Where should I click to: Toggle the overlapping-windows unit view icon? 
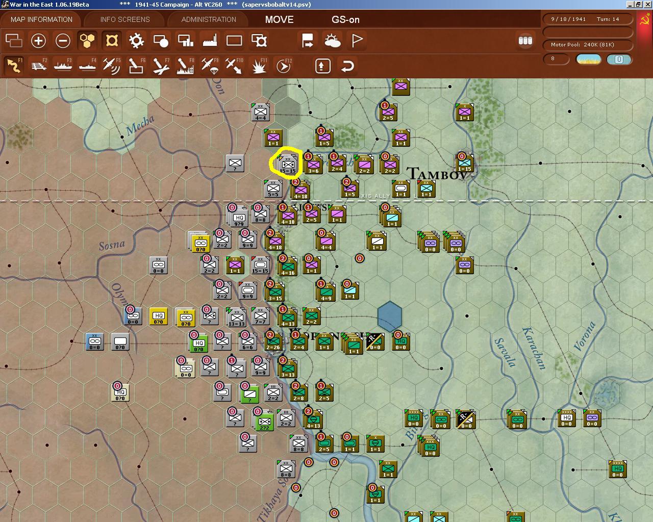(x=14, y=40)
